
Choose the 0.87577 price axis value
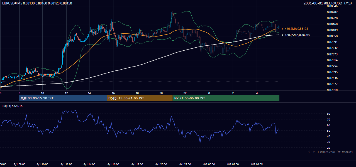pos(332,84)
